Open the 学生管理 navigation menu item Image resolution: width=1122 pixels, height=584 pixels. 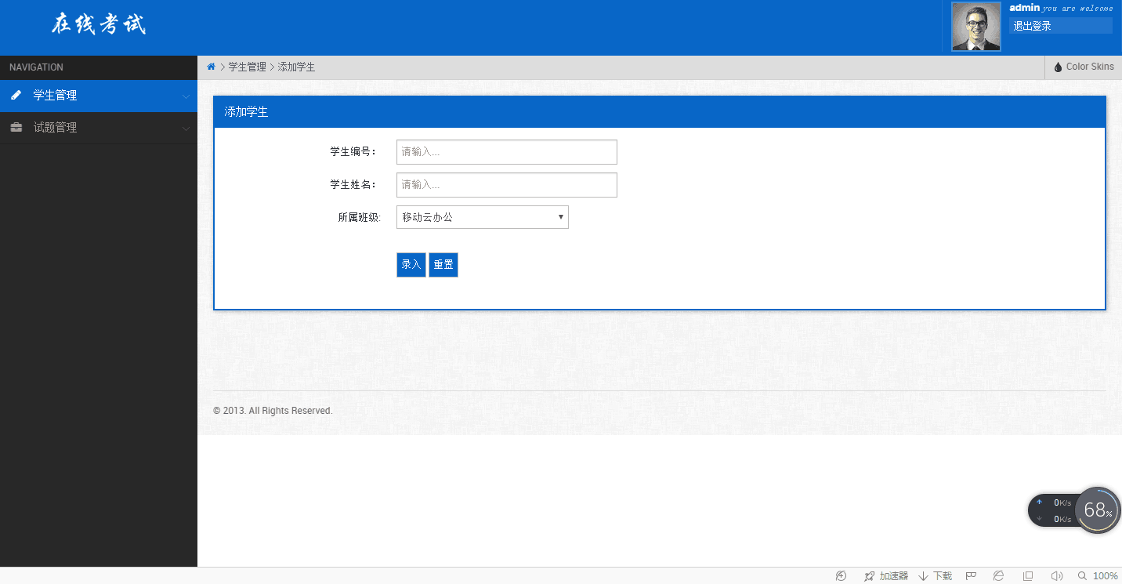pos(99,96)
